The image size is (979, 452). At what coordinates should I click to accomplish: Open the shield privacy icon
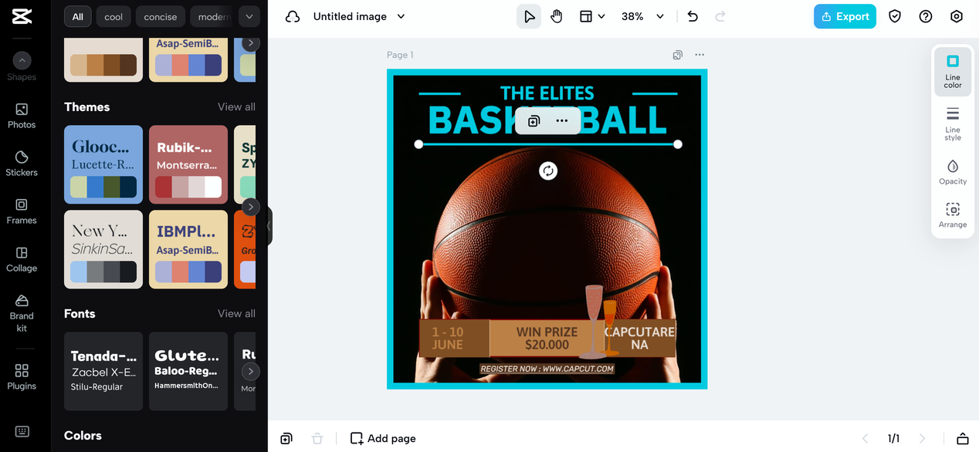coord(895,16)
